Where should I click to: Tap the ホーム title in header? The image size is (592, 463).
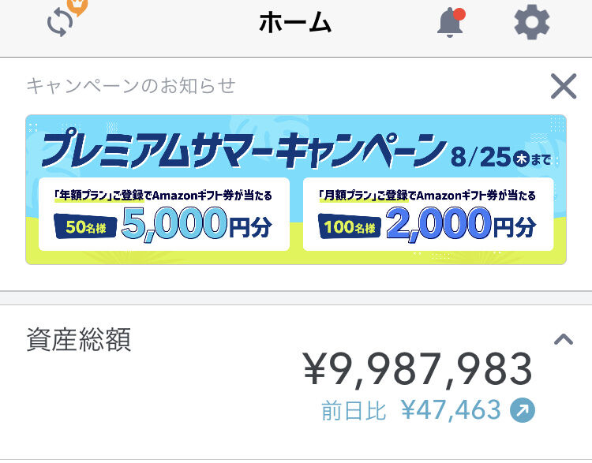(295, 24)
